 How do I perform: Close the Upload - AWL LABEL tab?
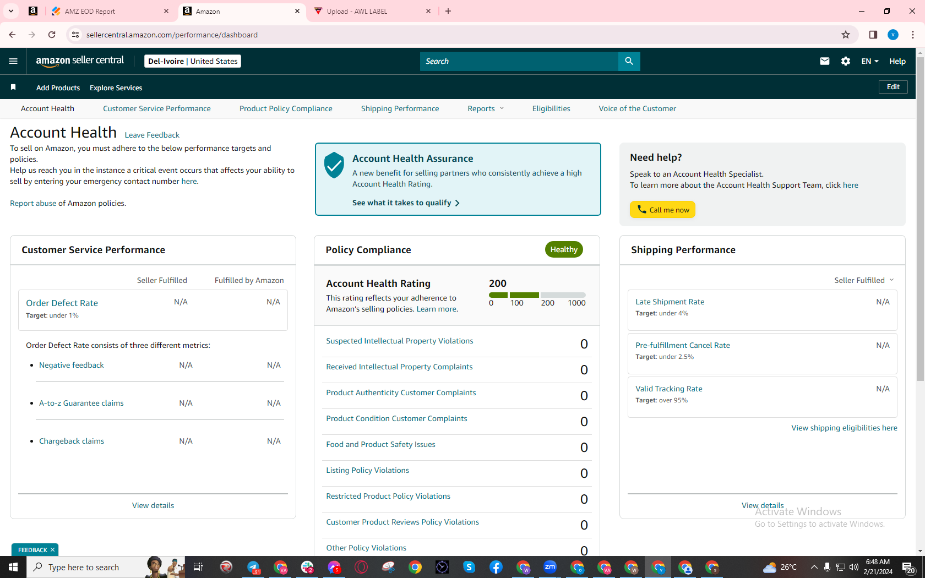tap(428, 11)
